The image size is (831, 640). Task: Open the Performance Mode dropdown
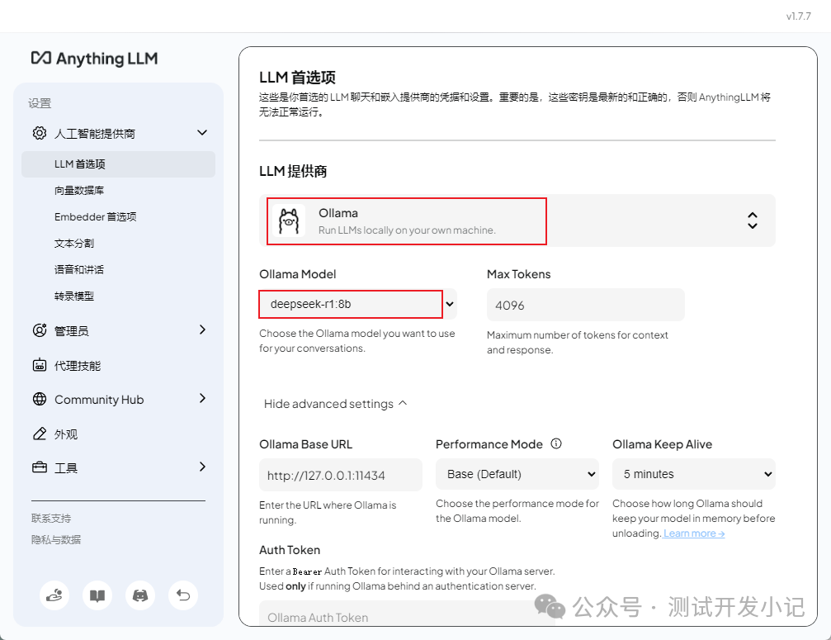(517, 474)
